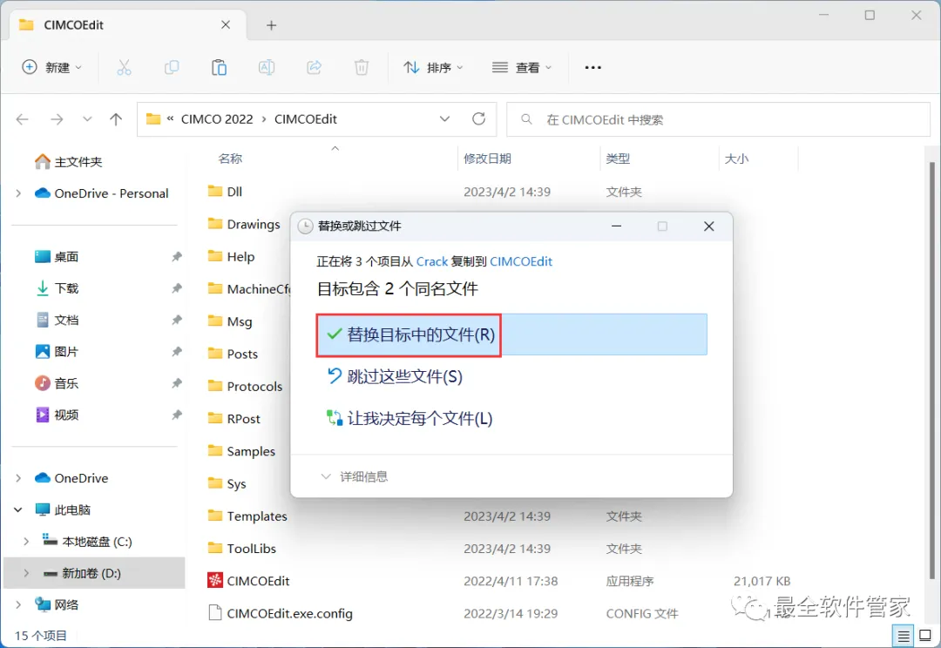Viewport: 941px width, 648px height.
Task: Go back with the left arrow
Action: pyautogui.click(x=23, y=119)
